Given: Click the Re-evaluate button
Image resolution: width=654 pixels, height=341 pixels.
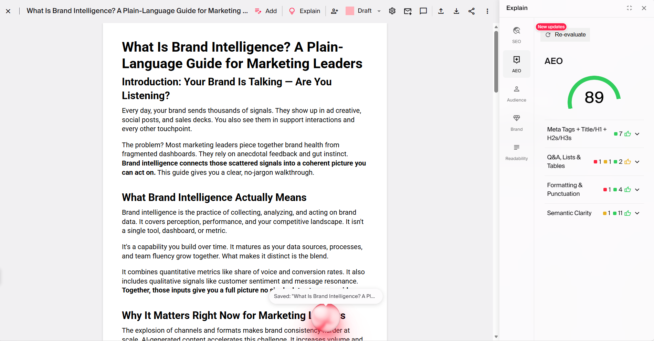Looking at the screenshot, I should [565, 35].
